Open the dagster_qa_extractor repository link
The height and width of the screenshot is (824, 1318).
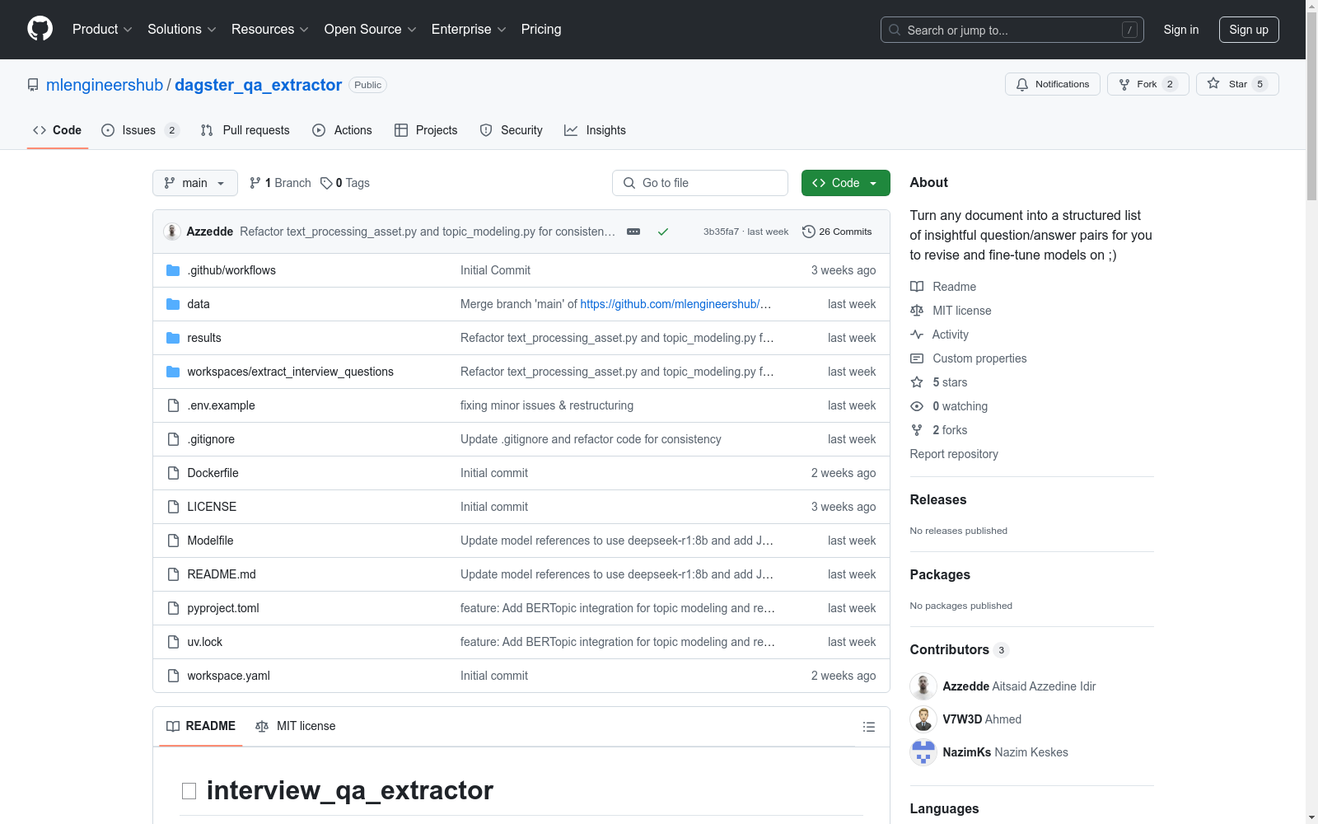258,85
